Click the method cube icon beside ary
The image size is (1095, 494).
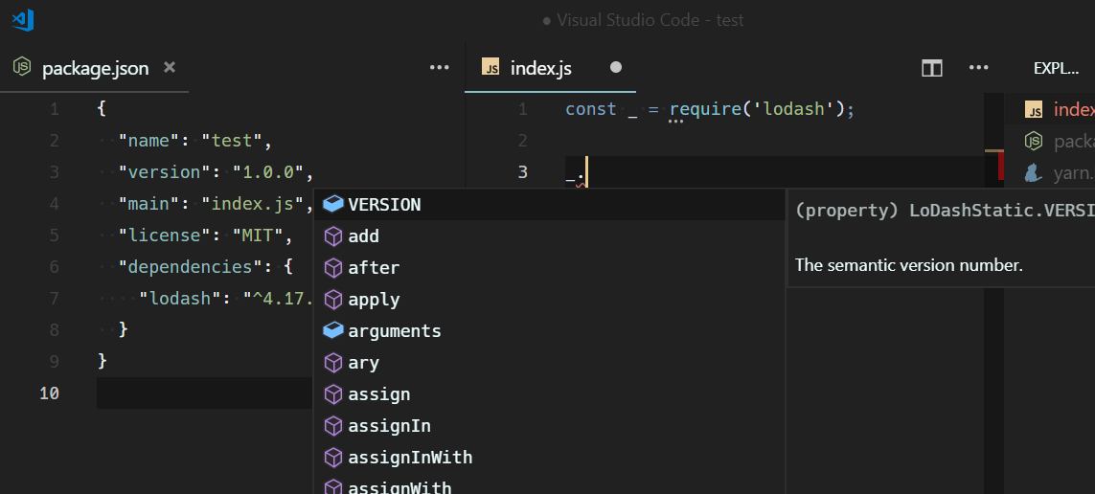point(333,363)
